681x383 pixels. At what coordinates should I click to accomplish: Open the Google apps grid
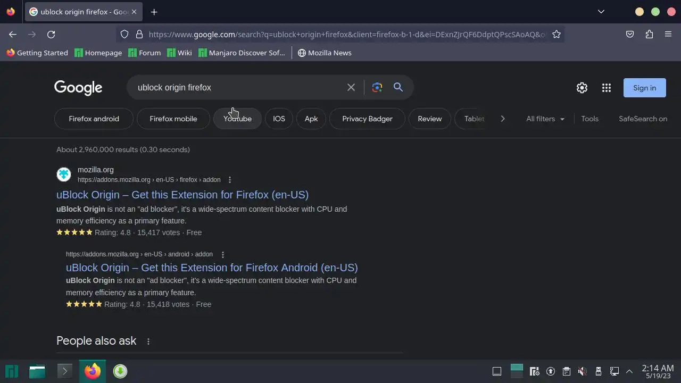click(x=607, y=88)
